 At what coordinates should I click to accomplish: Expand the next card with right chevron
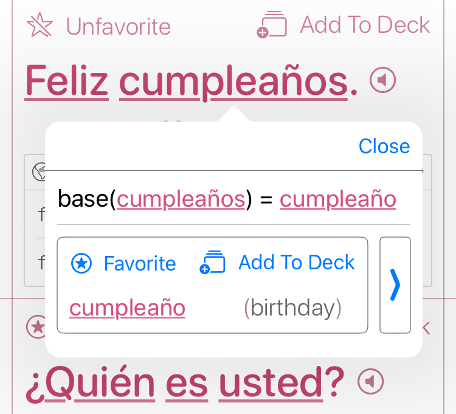coord(395,285)
